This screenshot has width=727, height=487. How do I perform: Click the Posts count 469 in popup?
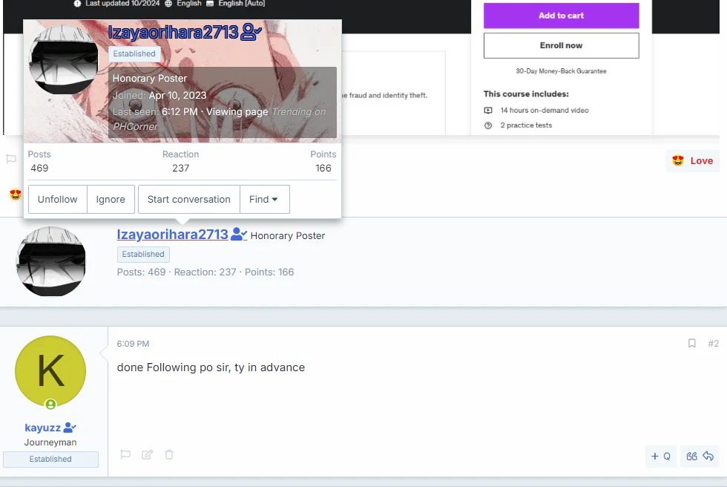(39, 168)
